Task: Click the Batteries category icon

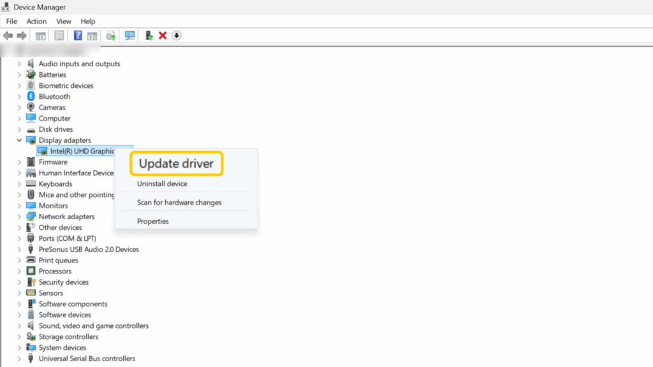Action: click(x=31, y=75)
